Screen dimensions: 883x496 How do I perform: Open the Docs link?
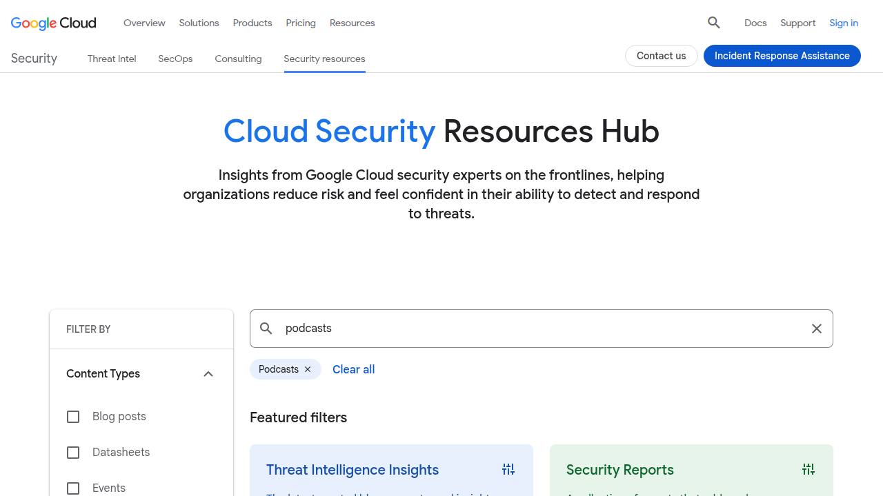tap(755, 23)
